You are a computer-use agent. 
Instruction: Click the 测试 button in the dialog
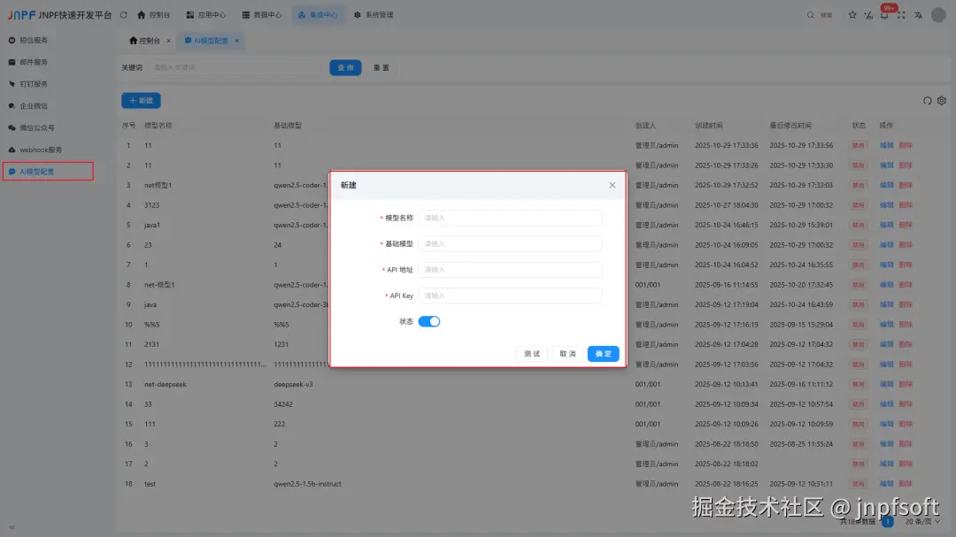(532, 353)
